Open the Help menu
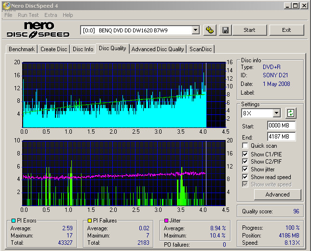Viewport: 311px width, 251px height. pos(68,15)
